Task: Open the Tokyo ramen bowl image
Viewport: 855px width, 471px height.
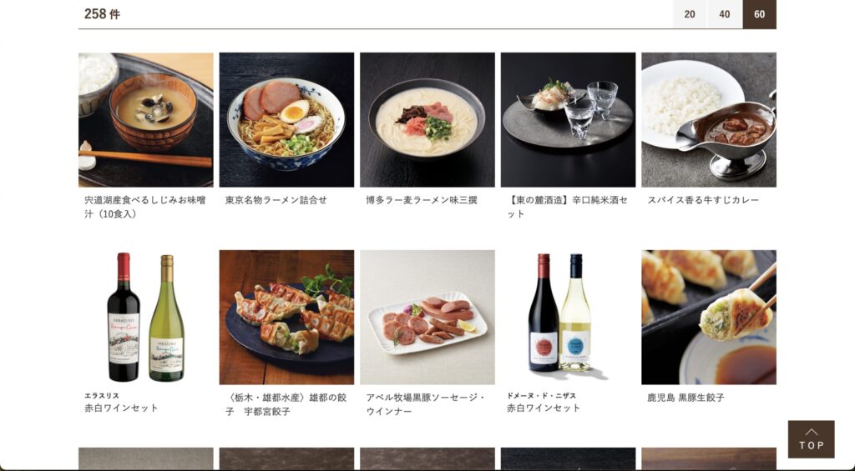Action: click(286, 120)
